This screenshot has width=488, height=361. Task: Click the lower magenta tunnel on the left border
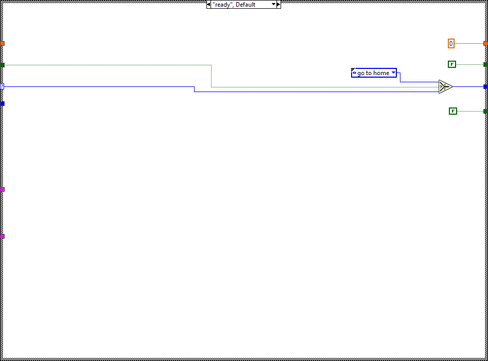click(x=2, y=237)
